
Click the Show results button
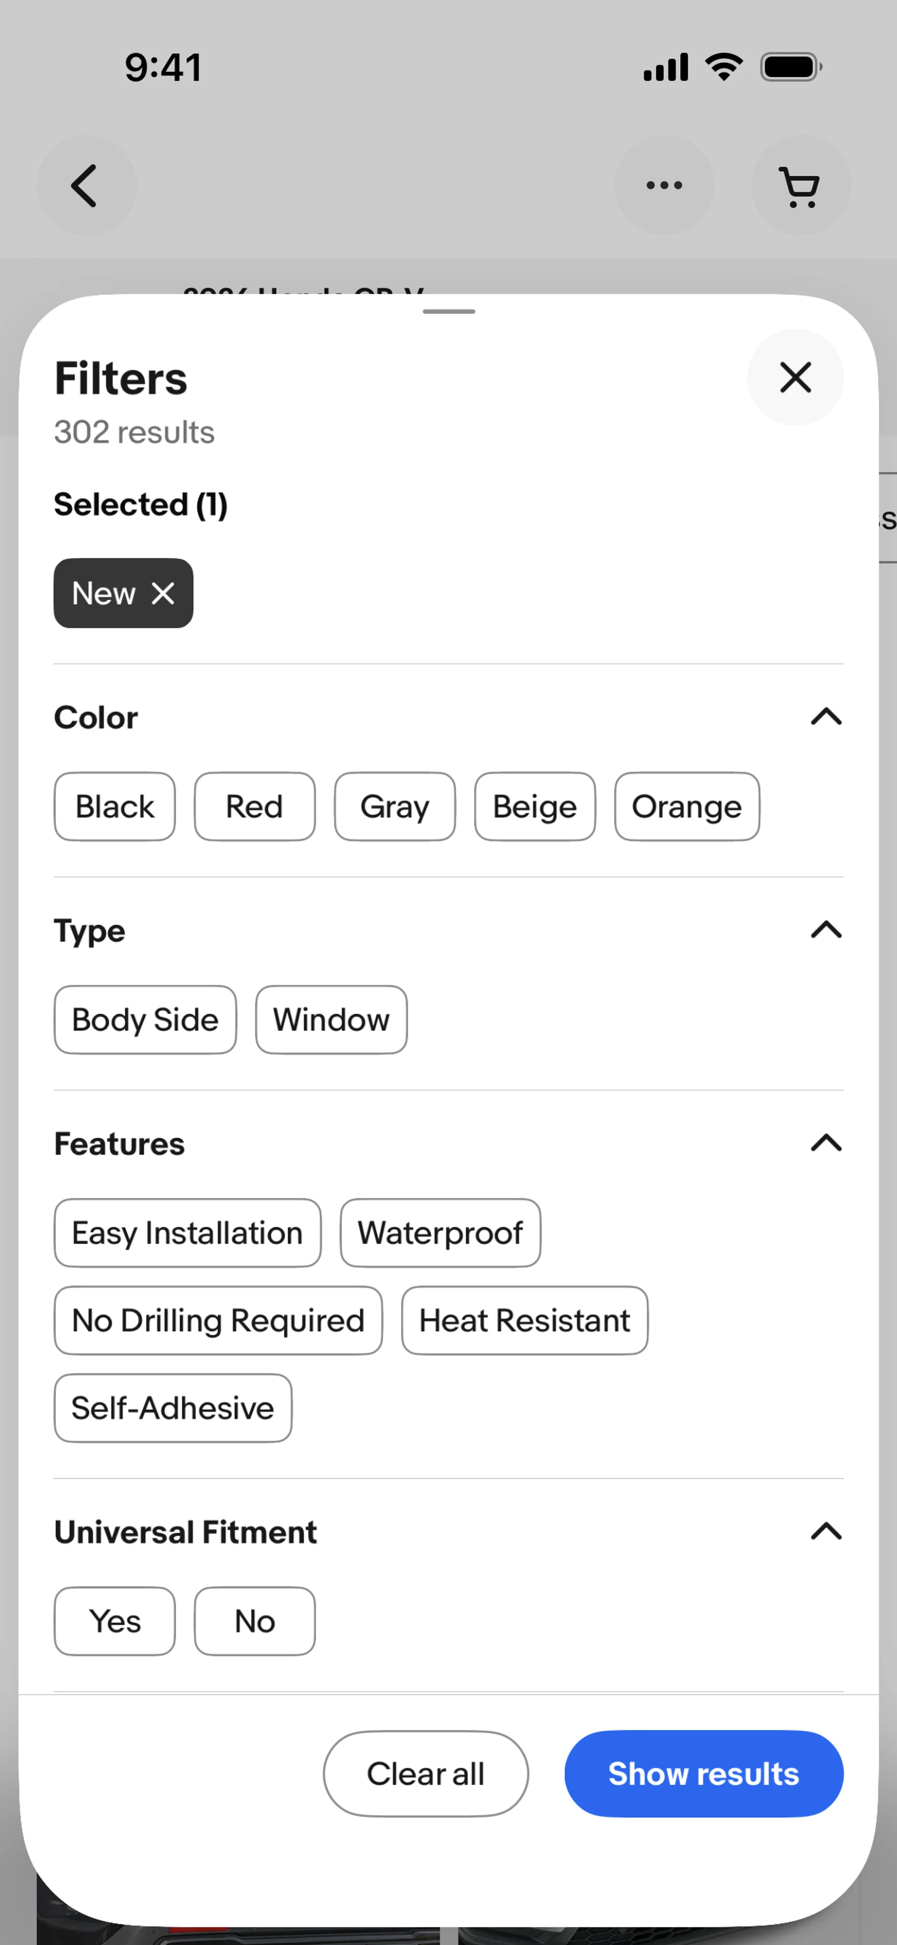click(x=704, y=1773)
